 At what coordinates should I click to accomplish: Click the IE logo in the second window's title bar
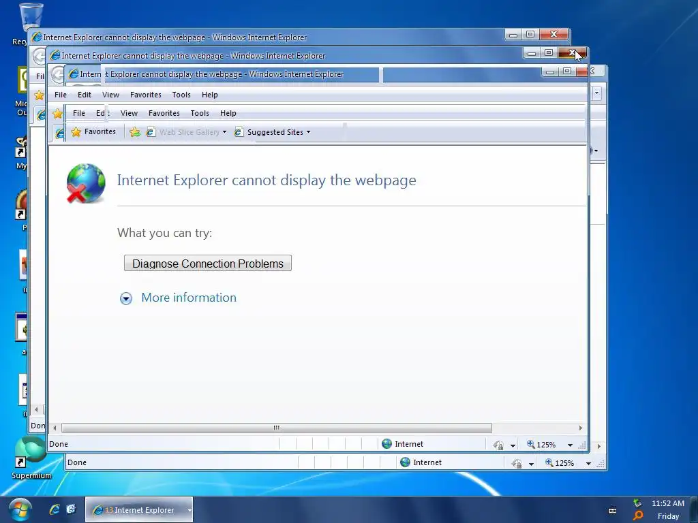(x=55, y=56)
